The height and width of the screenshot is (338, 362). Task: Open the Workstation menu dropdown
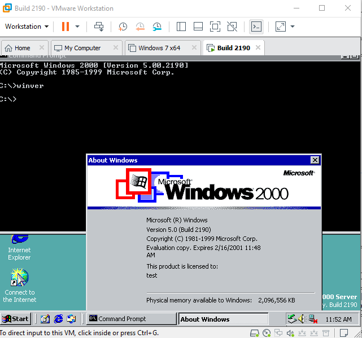point(27,27)
